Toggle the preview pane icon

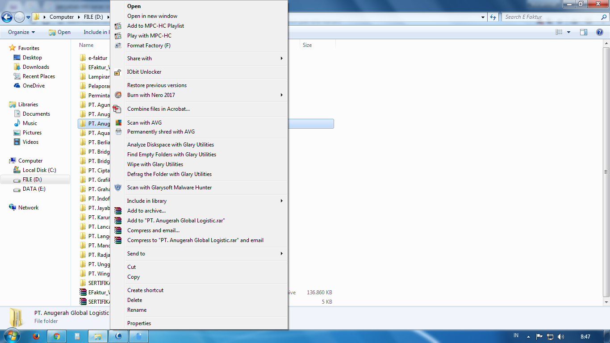coord(583,32)
